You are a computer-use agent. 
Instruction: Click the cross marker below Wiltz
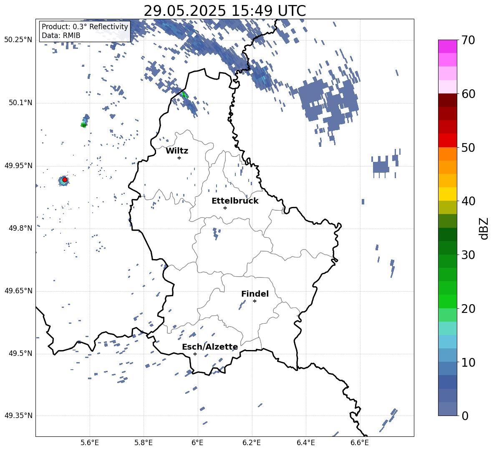click(179, 158)
